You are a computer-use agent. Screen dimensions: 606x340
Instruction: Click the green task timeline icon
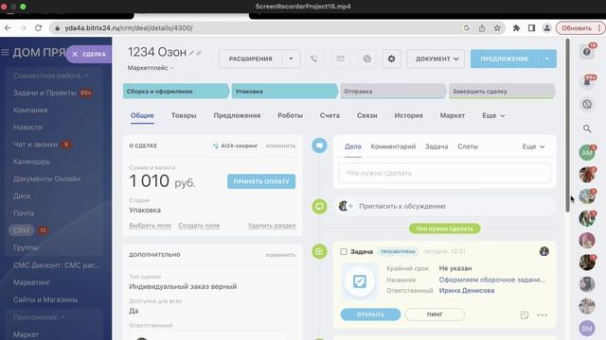click(319, 252)
